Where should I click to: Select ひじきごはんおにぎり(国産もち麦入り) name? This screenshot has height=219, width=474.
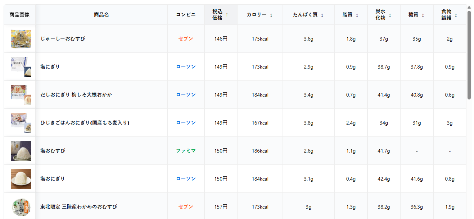pos(85,123)
